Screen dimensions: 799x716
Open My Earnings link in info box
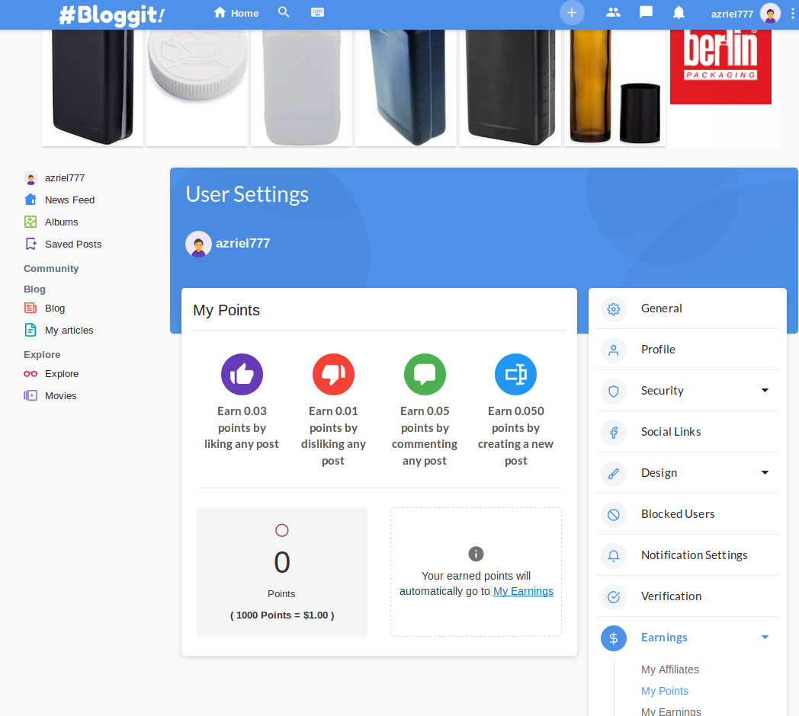(x=523, y=591)
